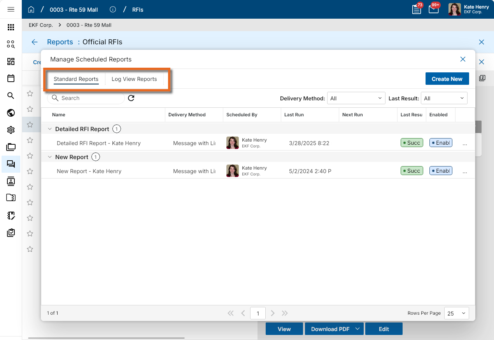The width and height of the screenshot is (494, 340).
Task: Open the task list notifications icon
Action: [x=417, y=9]
